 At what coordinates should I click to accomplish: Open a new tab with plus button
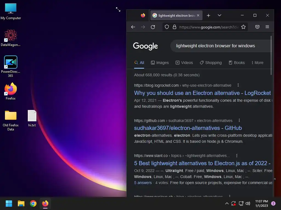click(x=209, y=16)
